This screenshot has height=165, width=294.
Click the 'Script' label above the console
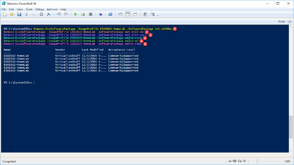[282, 21]
